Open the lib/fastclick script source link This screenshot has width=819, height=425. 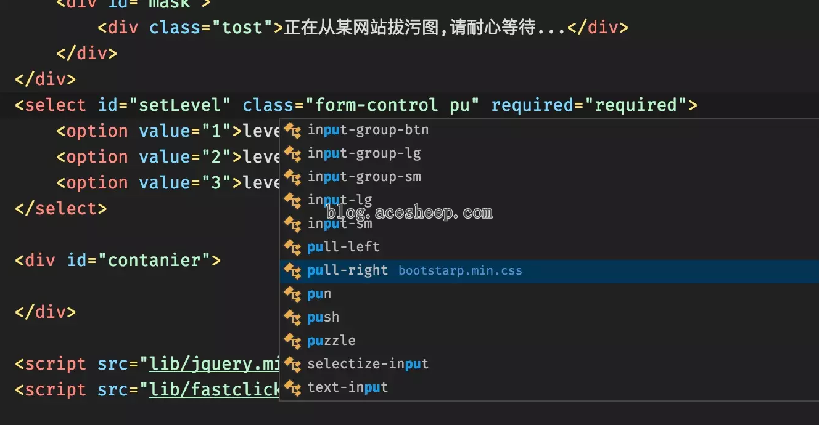[215, 390]
